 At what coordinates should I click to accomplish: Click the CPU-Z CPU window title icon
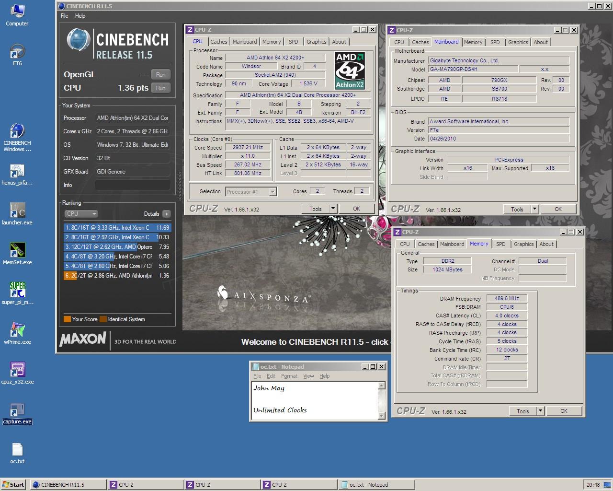190,30
